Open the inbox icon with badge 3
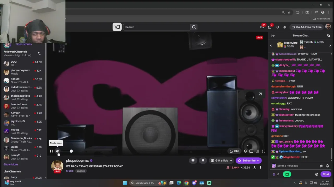The height and width of the screenshot is (187, 334). [270, 27]
